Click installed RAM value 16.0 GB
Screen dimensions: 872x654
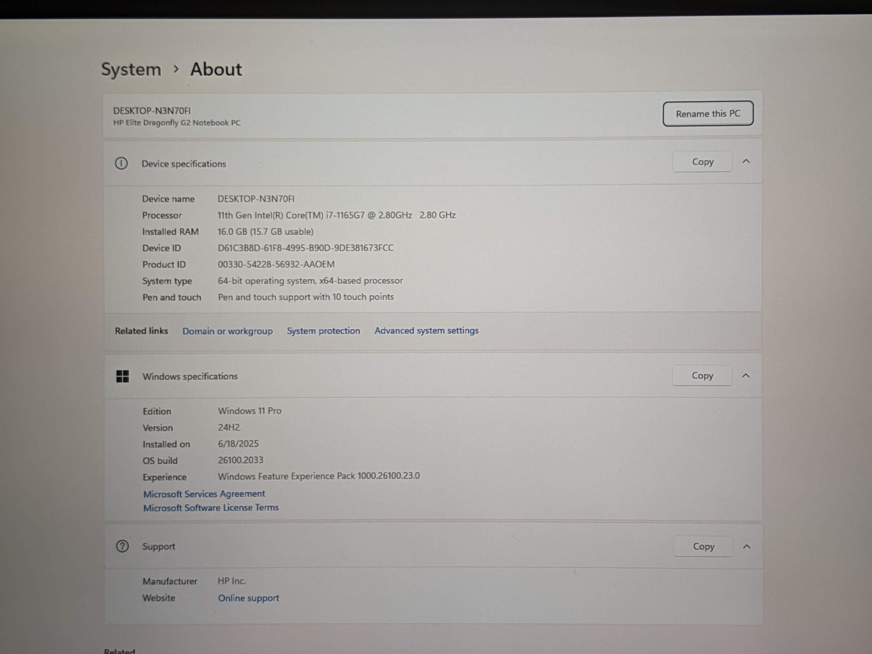pyautogui.click(x=265, y=232)
